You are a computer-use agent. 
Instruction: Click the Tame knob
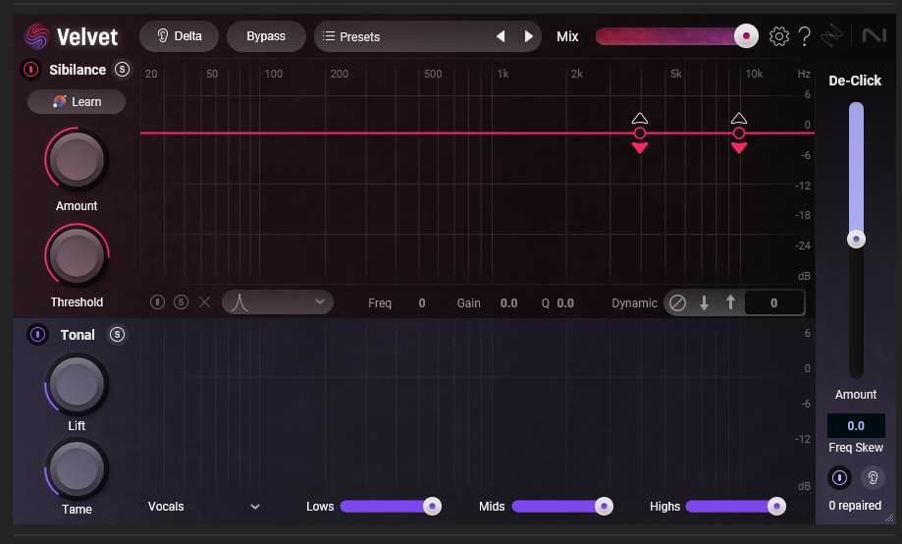[x=77, y=469]
